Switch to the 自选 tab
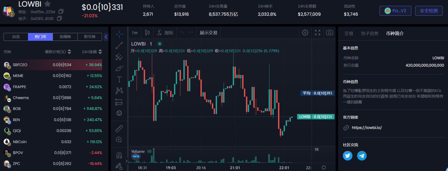The width and height of the screenshot is (448, 171). point(16,37)
